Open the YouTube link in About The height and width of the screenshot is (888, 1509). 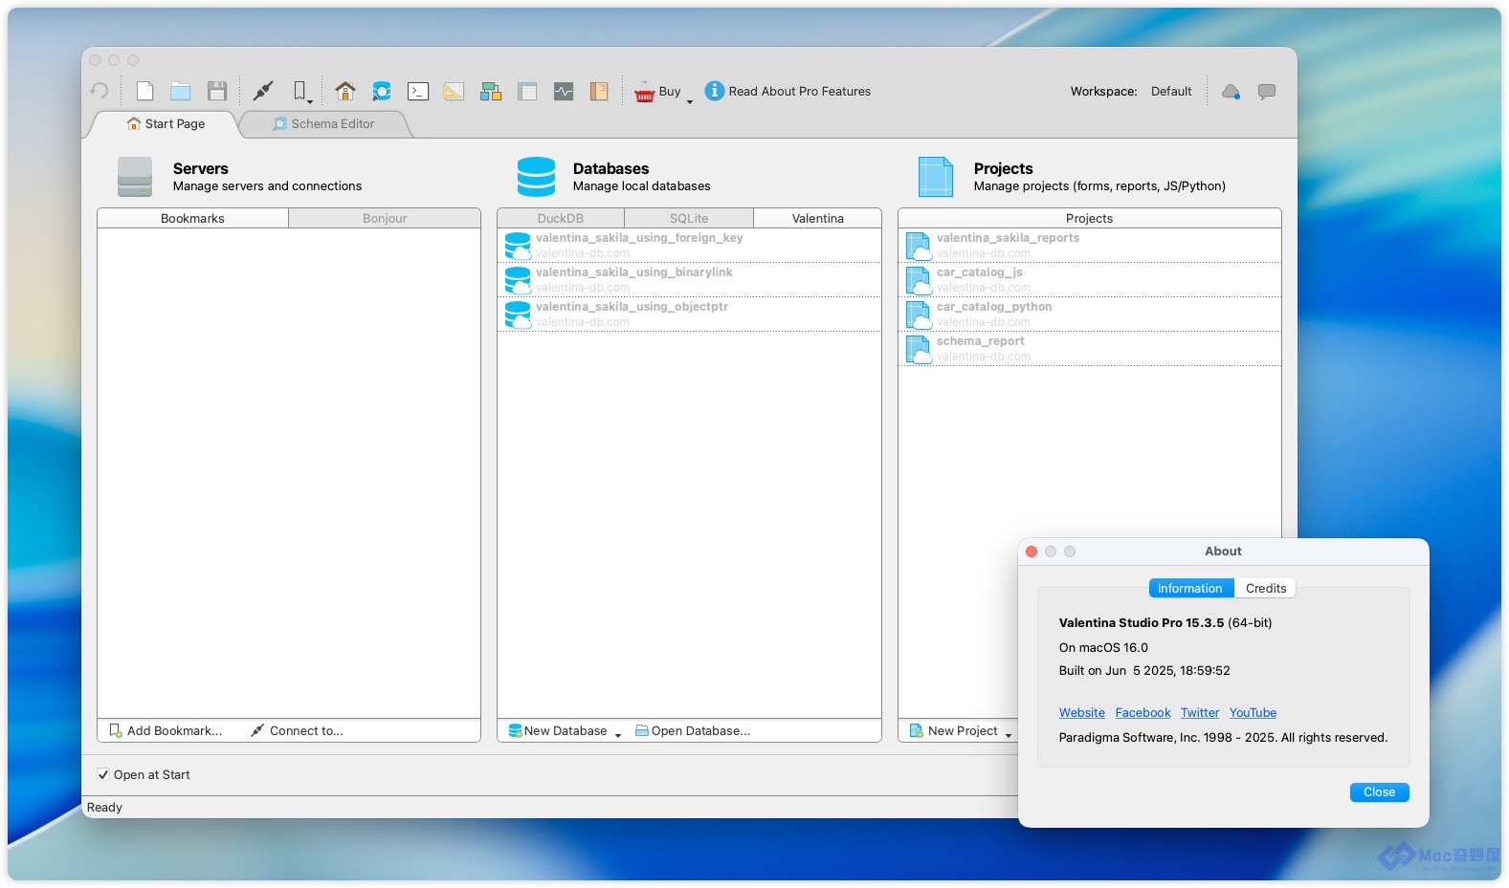(1253, 712)
